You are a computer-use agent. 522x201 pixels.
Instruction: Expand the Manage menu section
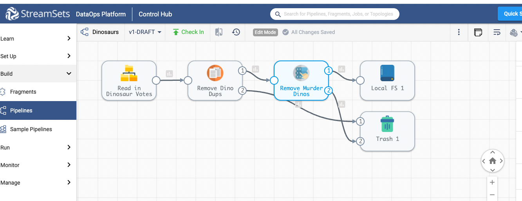coord(38,183)
